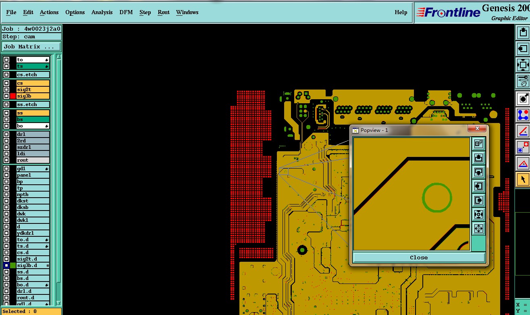Image resolution: width=530 pixels, height=315 pixels.
Task: Select the 'dkst' layer name
Action: [33, 201]
